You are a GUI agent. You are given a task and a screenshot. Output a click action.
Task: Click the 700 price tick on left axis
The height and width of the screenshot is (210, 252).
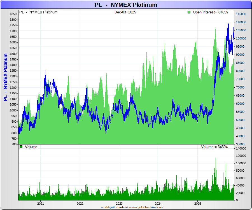(x=14, y=144)
